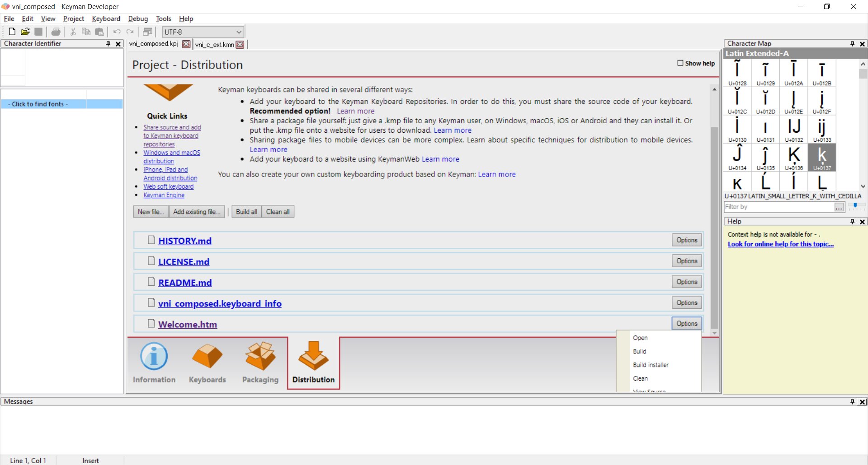The width and height of the screenshot is (868, 465).
Task: Switch to the Keyboards project page
Action: [208, 363]
